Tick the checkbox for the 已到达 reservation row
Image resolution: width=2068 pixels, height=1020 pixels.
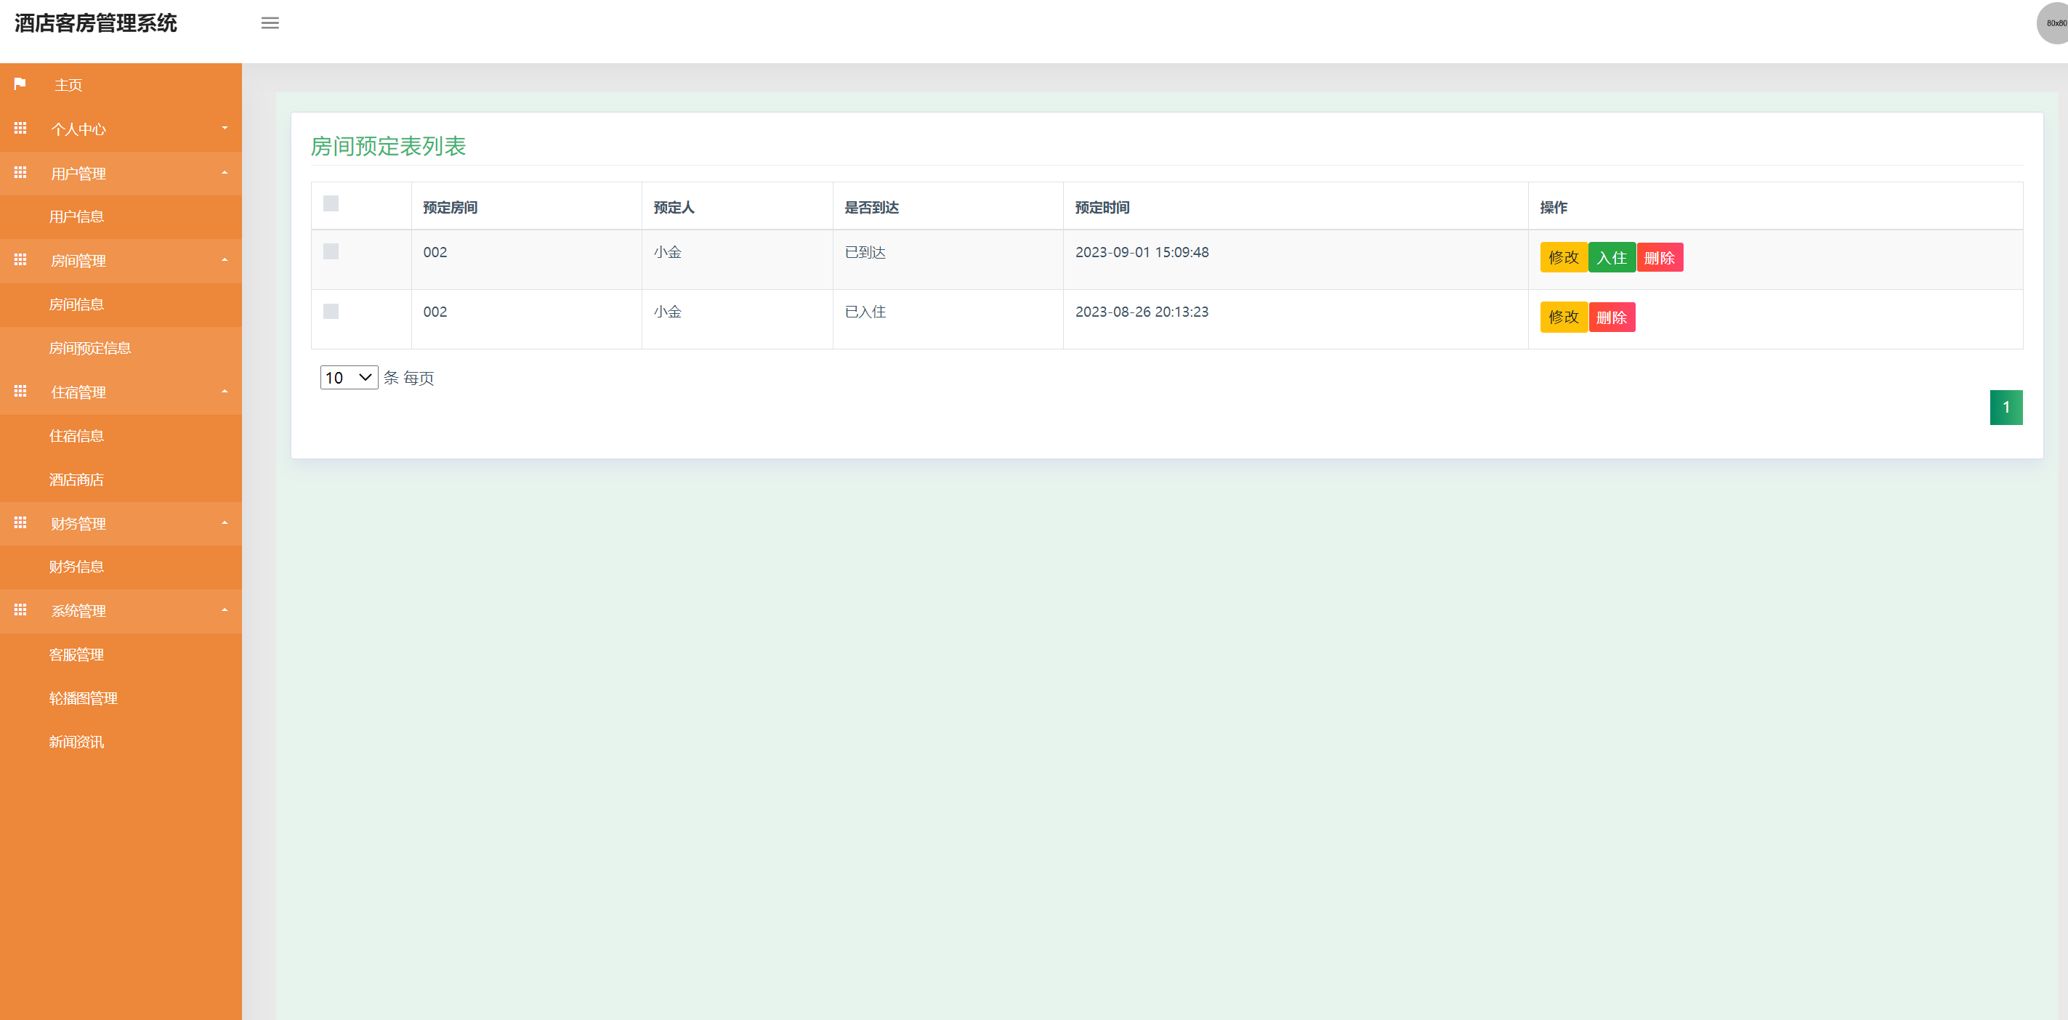coord(331,251)
